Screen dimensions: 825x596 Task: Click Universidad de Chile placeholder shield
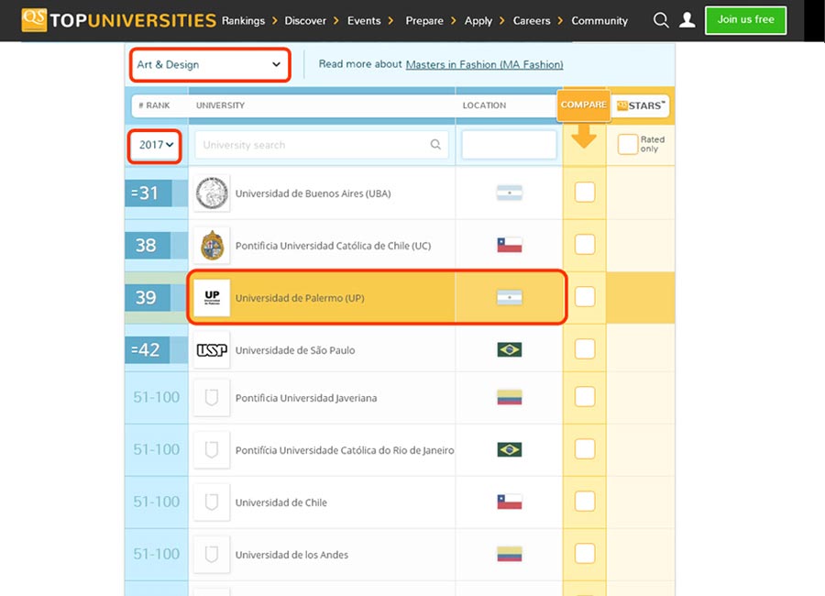(x=212, y=502)
